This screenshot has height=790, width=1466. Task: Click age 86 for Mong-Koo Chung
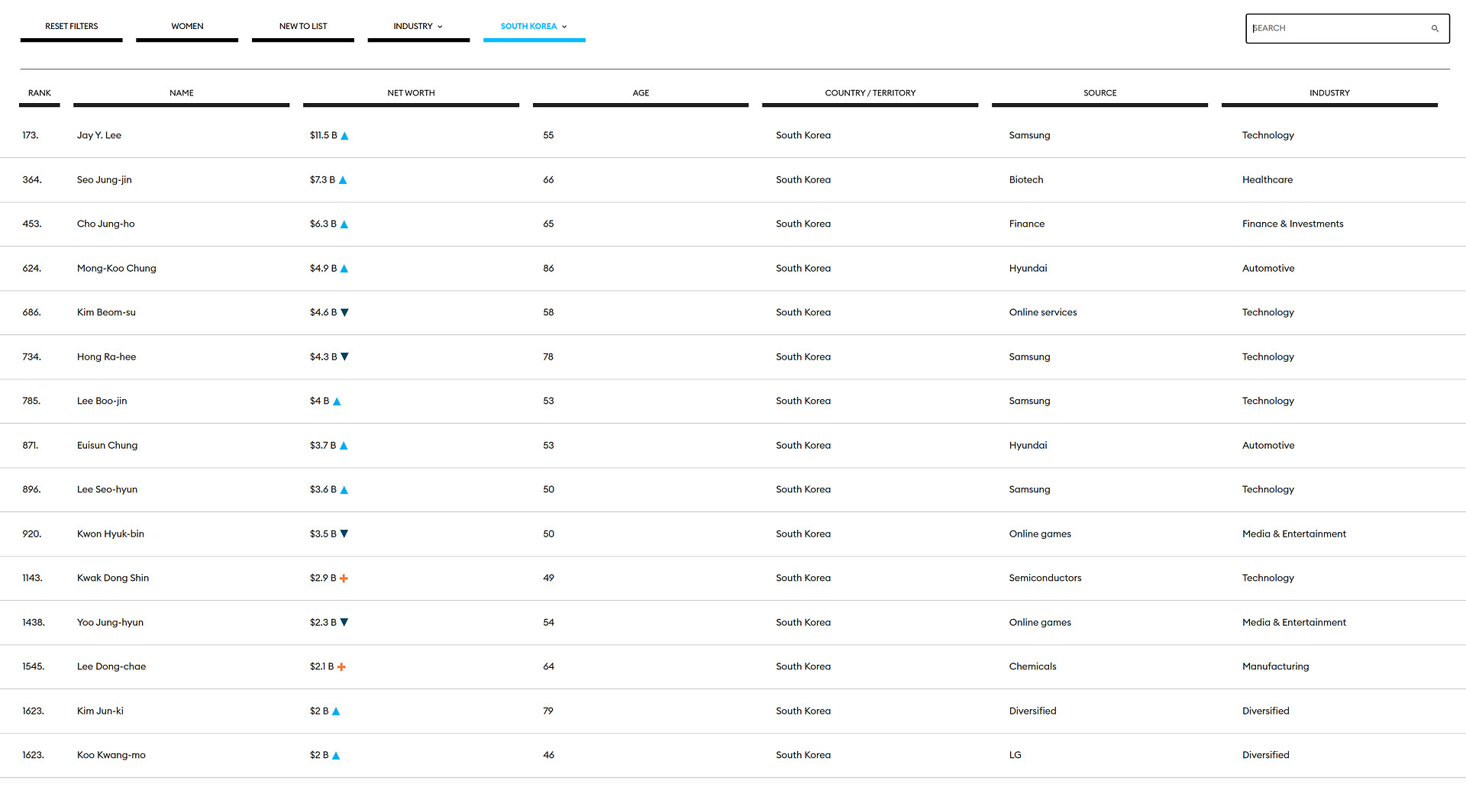coord(548,268)
